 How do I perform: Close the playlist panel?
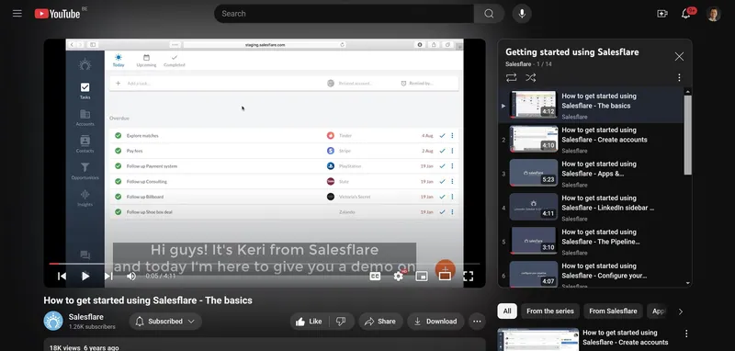679,57
